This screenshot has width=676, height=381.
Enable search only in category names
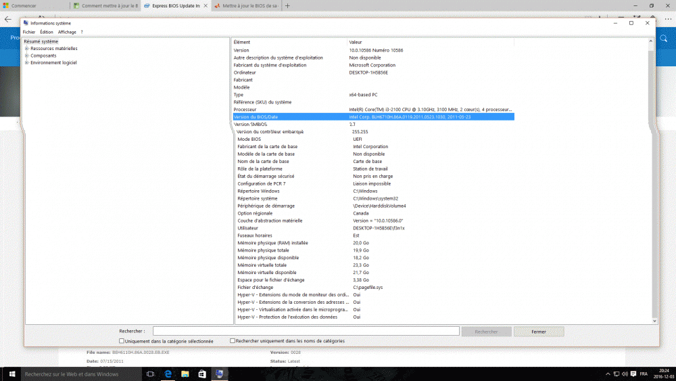coord(233,341)
